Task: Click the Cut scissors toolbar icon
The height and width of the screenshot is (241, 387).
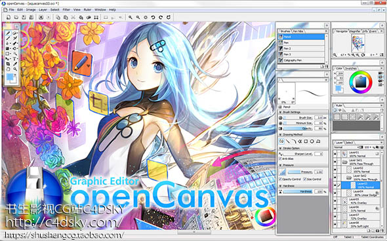Action: [73, 17]
